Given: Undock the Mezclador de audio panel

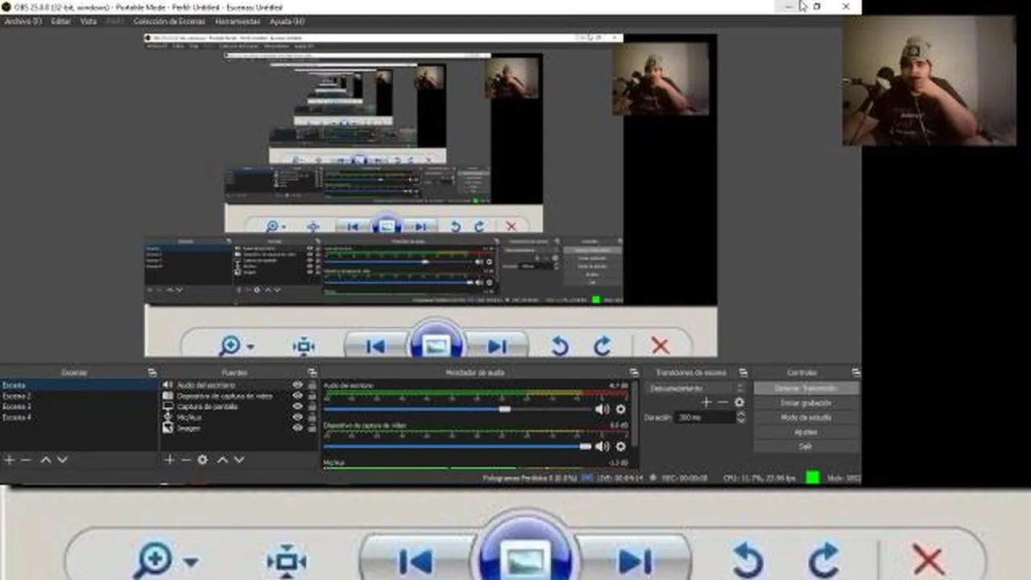Looking at the screenshot, I should pos(635,373).
